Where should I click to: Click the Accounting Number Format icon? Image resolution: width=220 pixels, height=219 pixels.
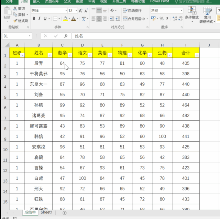[x=153, y=18]
